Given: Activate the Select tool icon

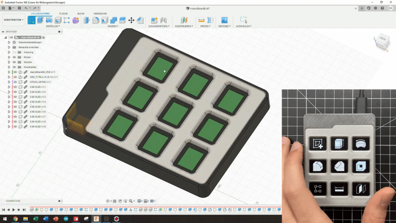Looking at the screenshot, I should point(244,20).
